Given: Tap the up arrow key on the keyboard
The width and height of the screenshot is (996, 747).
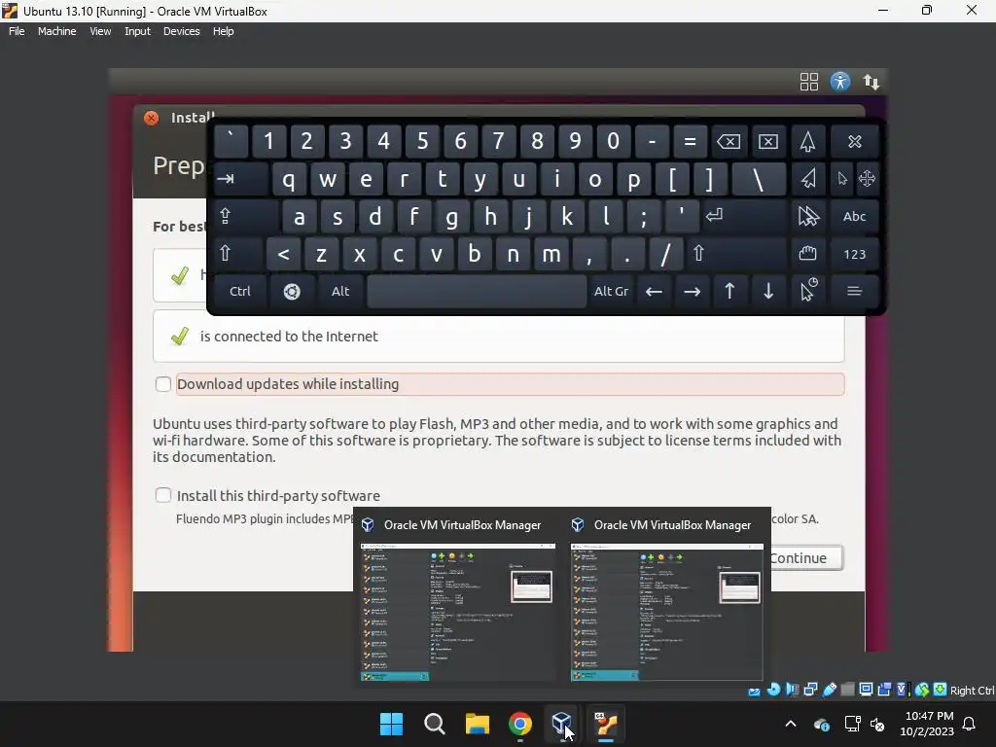Looking at the screenshot, I should coord(729,291).
